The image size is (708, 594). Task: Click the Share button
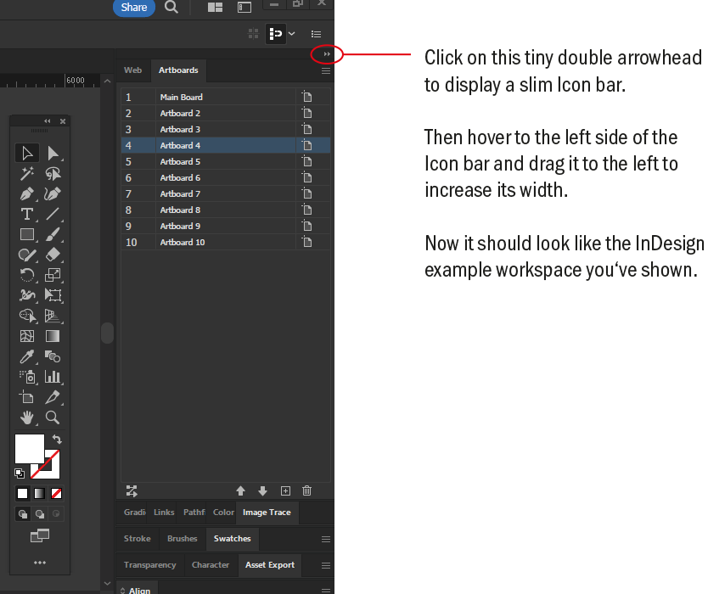pos(133,8)
